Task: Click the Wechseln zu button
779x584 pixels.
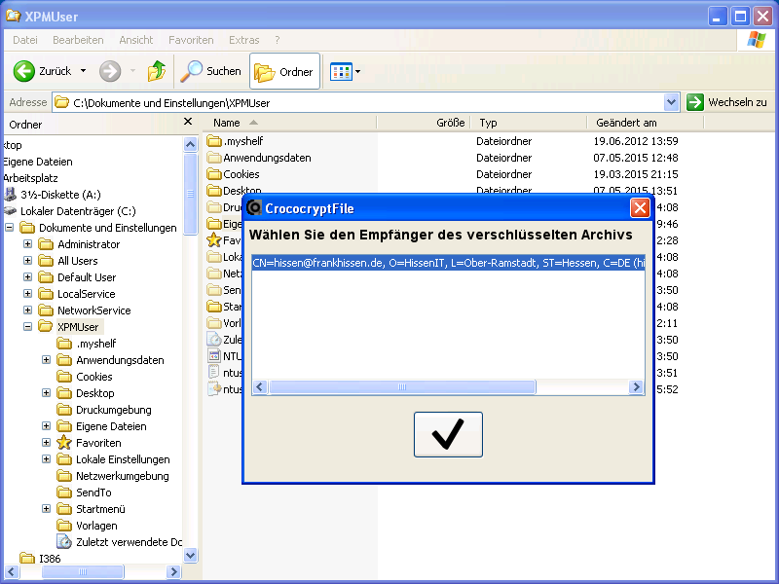Action: [726, 102]
